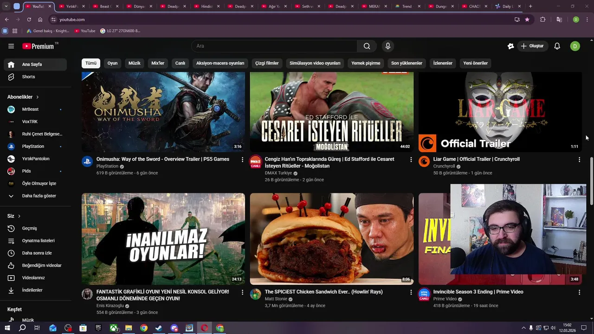Open more options for Cengiz Han'ın Topraklarında video
The image size is (594, 334).
click(x=411, y=160)
